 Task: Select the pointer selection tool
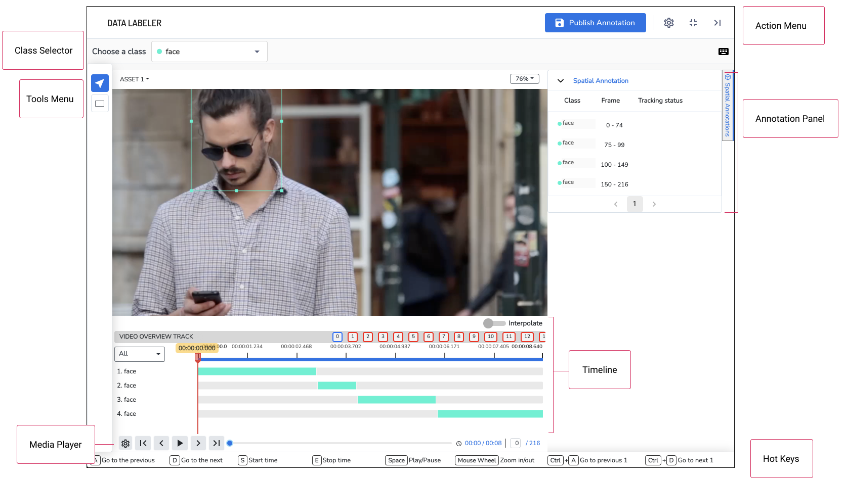pyautogui.click(x=100, y=83)
